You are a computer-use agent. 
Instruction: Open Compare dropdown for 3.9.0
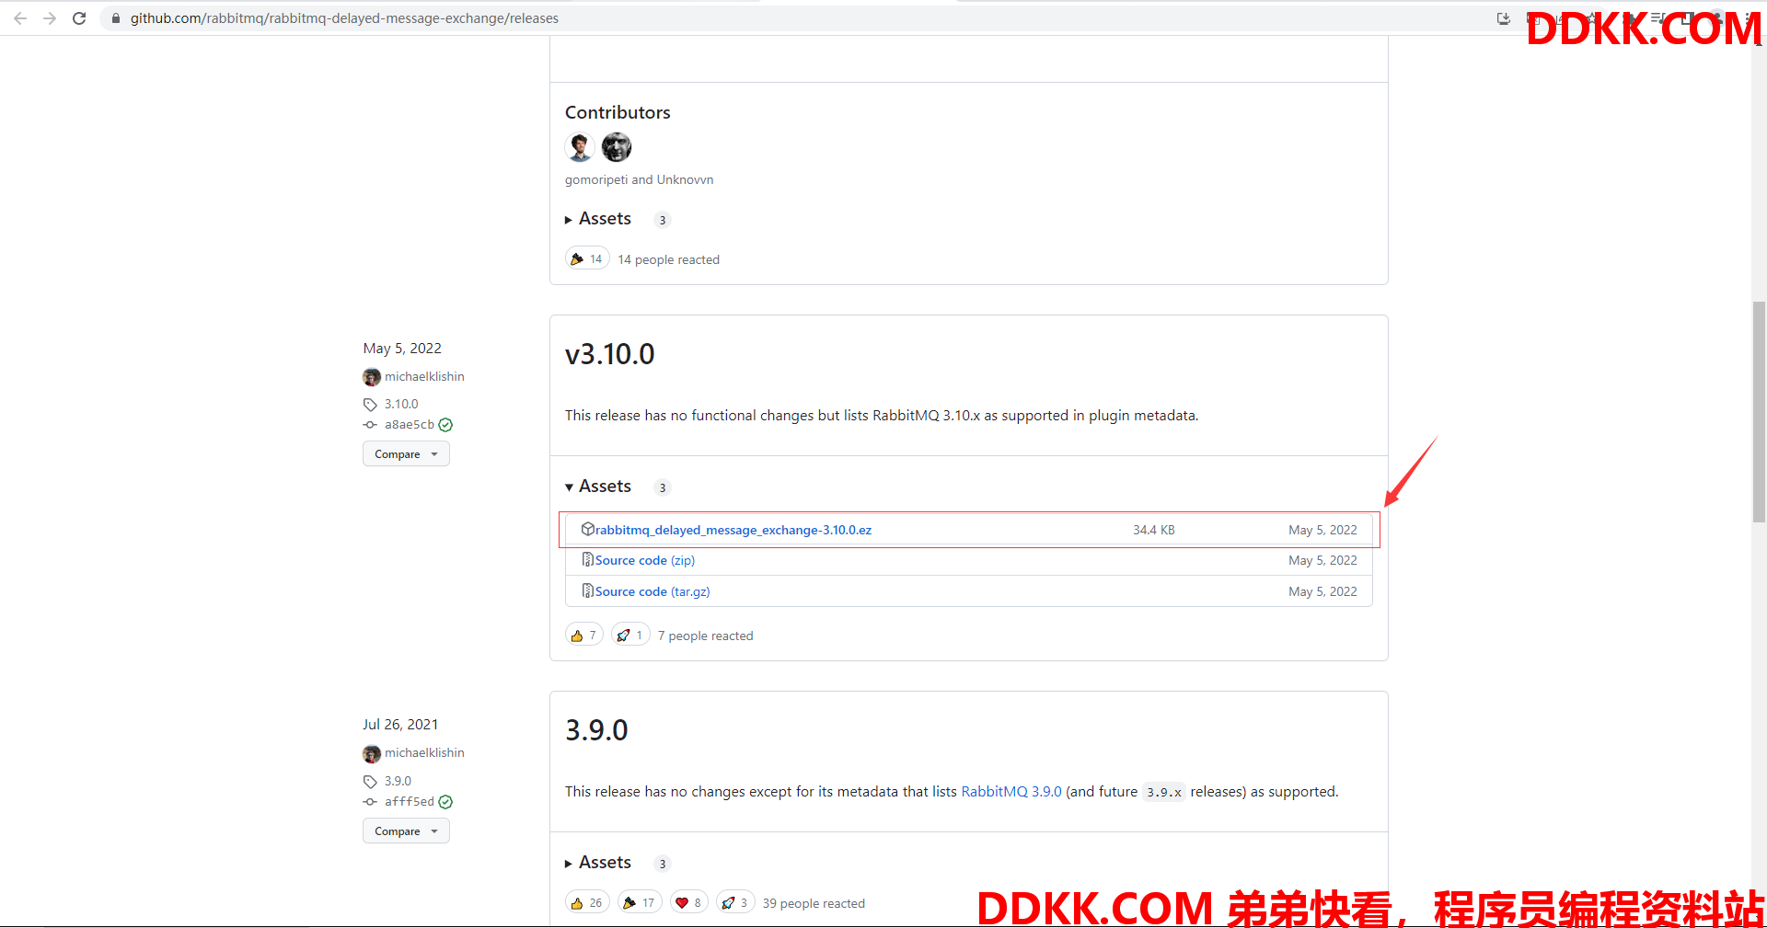pyautogui.click(x=406, y=831)
